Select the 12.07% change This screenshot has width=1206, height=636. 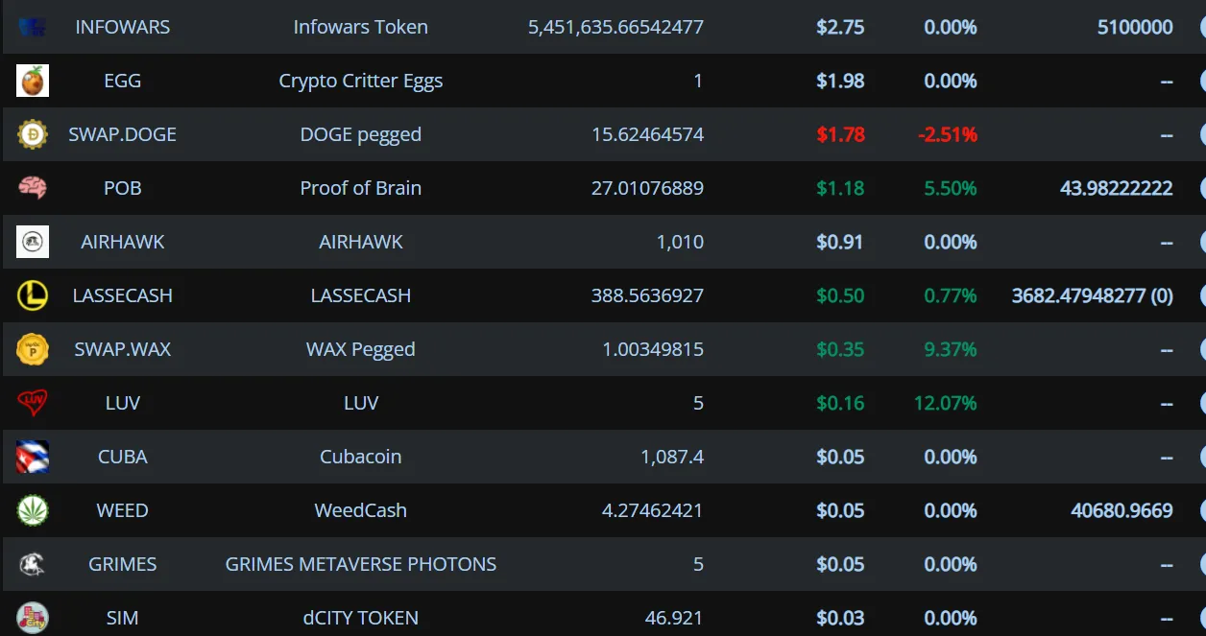point(946,403)
